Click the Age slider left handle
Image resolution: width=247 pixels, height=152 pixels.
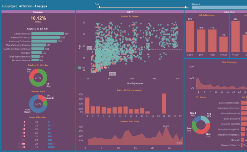pyautogui.click(x=99, y=7)
